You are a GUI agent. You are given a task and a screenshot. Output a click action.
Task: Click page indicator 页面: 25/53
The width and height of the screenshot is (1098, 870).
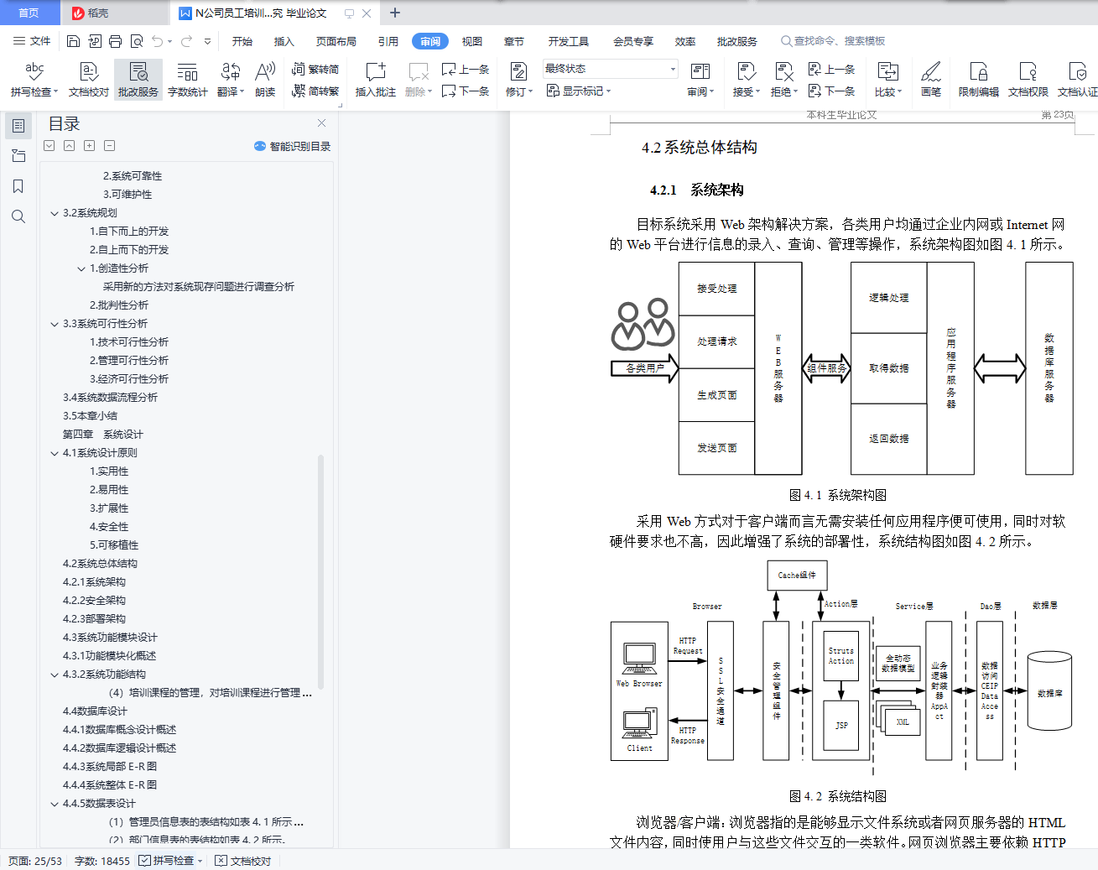(x=35, y=861)
